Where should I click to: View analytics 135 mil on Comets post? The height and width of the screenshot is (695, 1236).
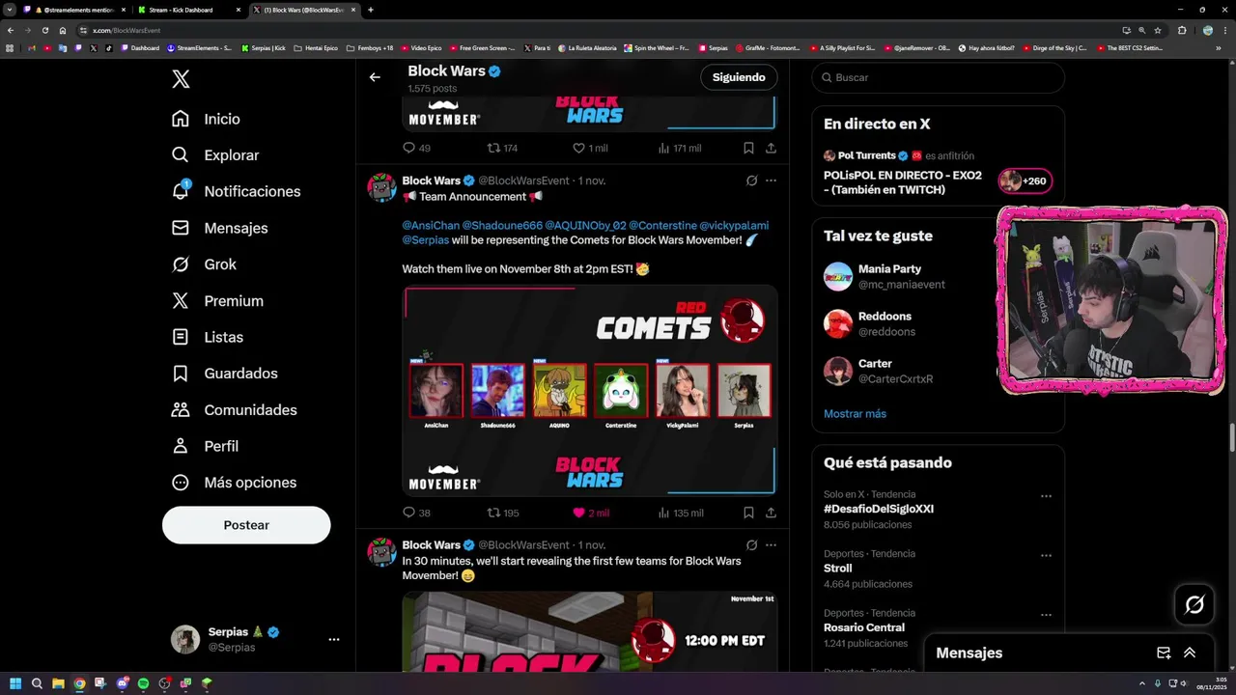(x=680, y=513)
